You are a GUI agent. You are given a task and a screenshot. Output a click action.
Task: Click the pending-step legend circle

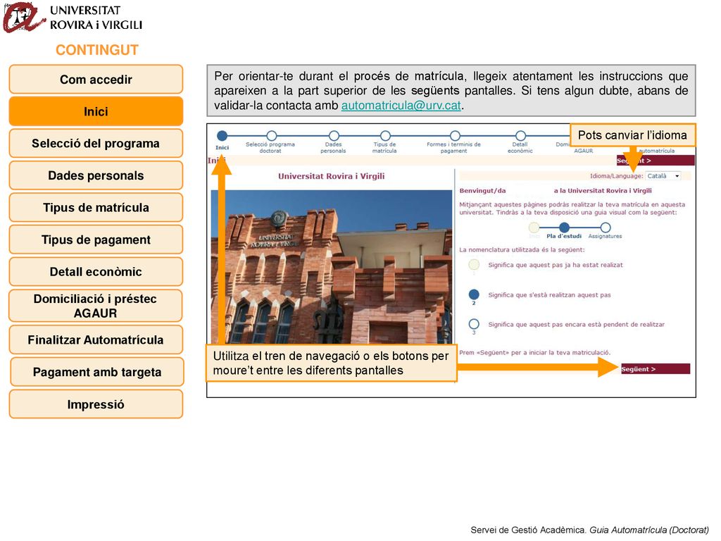(x=474, y=324)
